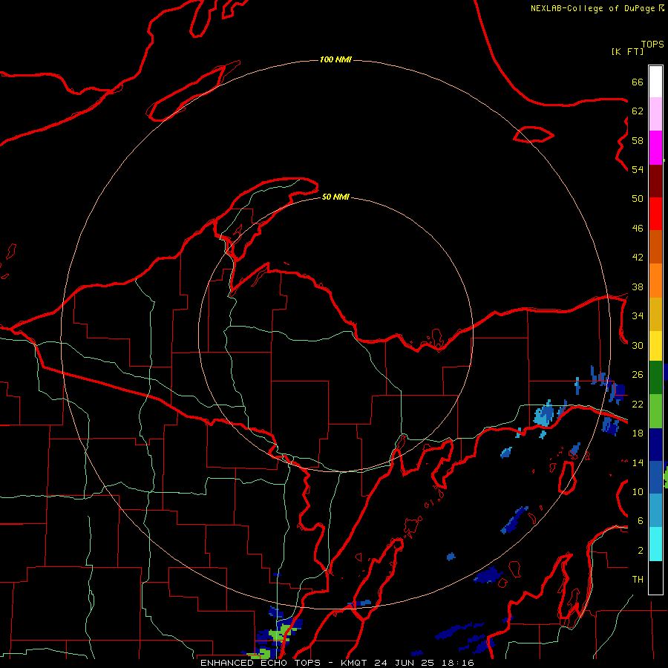Screen dimensions: 668x668
Task: Select the light pink legend swatch
Action: pyautogui.click(x=655, y=114)
